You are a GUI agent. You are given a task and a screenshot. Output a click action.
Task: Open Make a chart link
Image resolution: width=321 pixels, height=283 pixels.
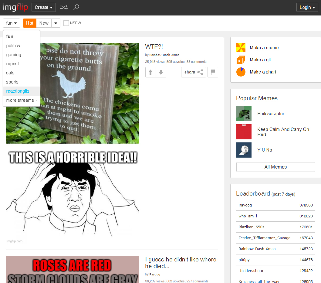coord(263,72)
